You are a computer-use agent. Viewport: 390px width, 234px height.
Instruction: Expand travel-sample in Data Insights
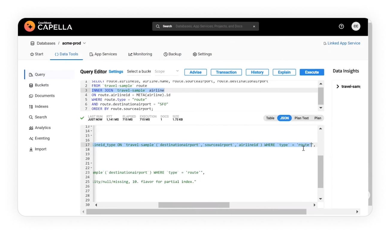coord(338,87)
